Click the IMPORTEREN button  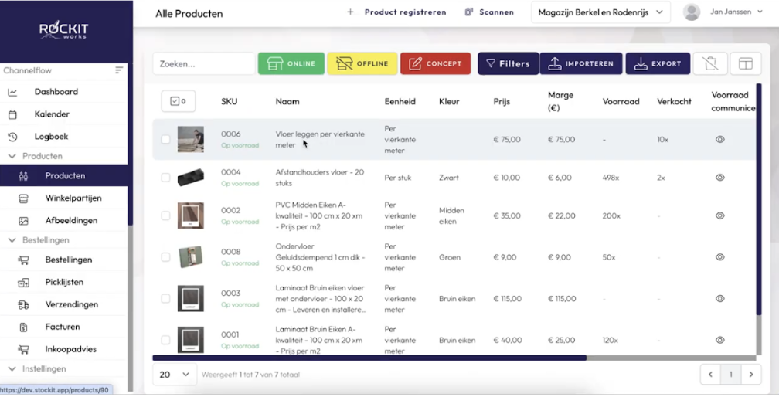(581, 63)
